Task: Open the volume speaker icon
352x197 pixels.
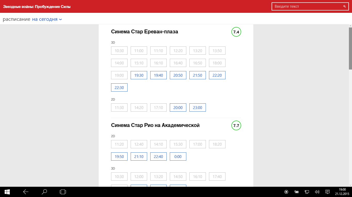Action: pos(317,192)
